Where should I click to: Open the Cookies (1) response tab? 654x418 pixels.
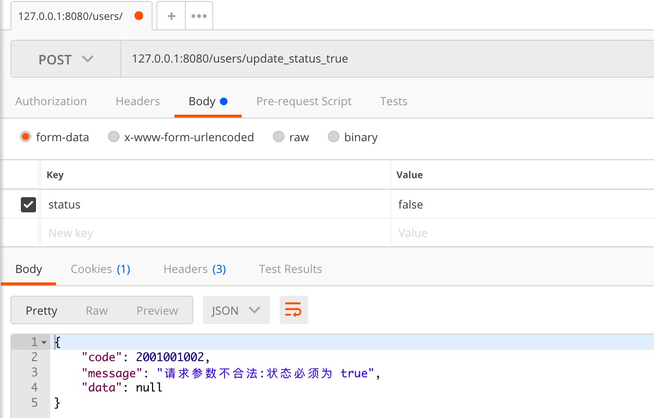[x=100, y=269]
